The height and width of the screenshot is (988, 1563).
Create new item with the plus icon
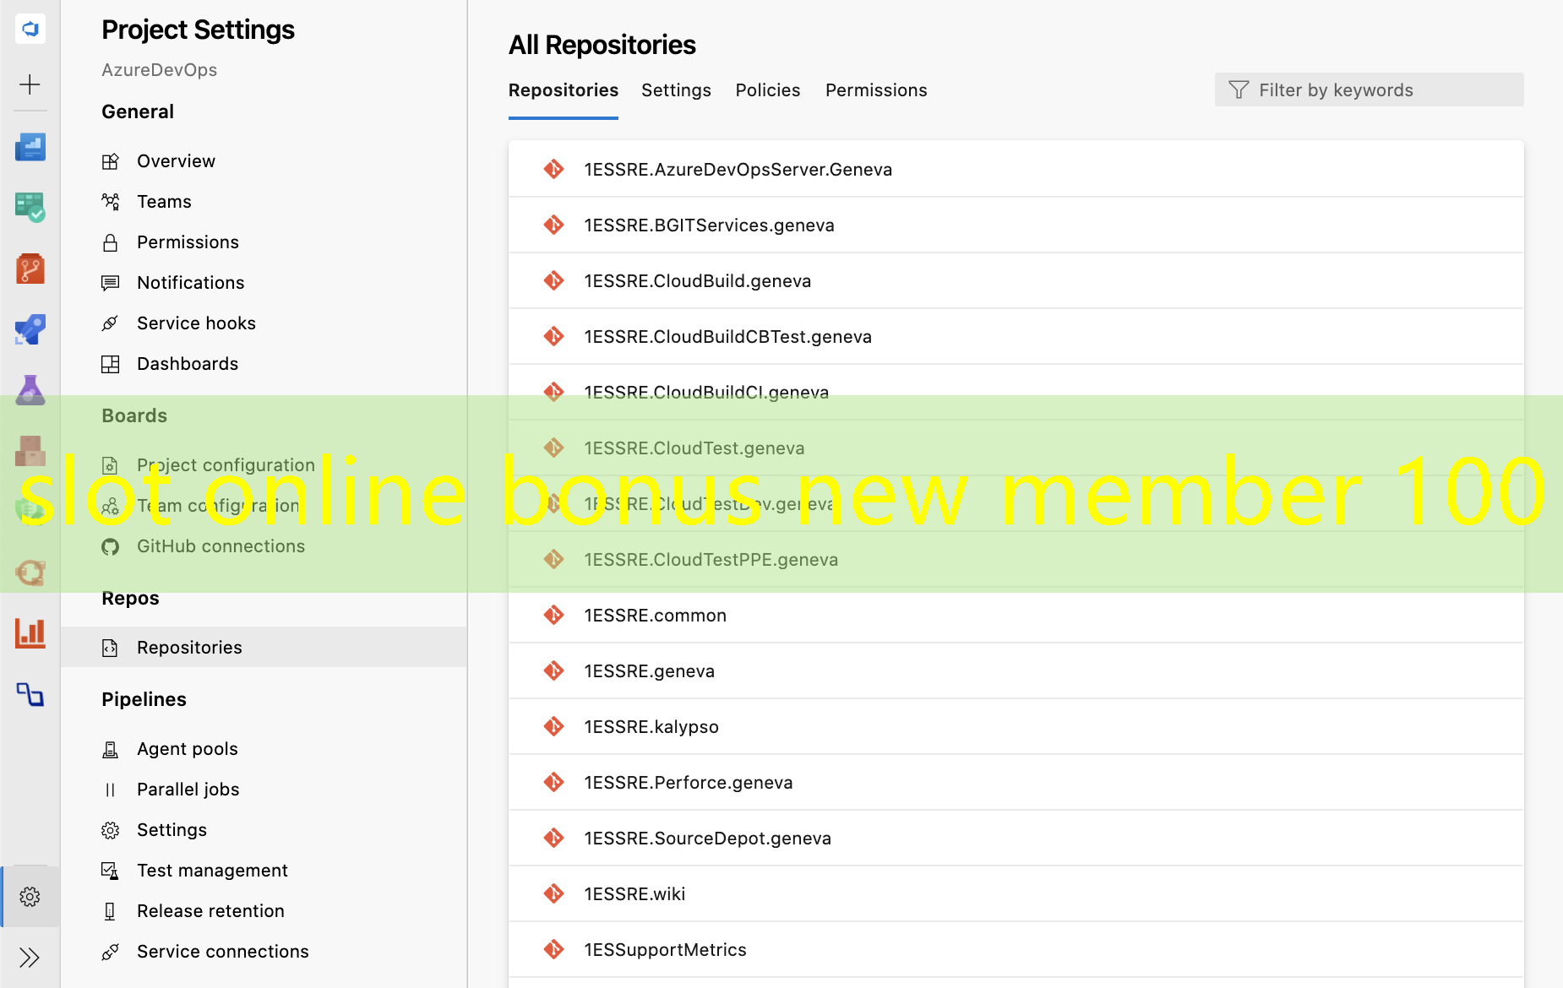[x=30, y=84]
